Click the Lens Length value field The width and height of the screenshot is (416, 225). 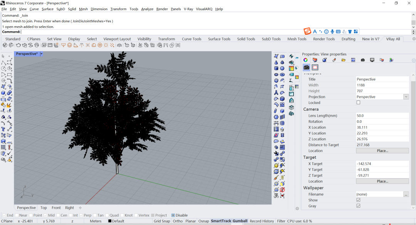coord(382,116)
